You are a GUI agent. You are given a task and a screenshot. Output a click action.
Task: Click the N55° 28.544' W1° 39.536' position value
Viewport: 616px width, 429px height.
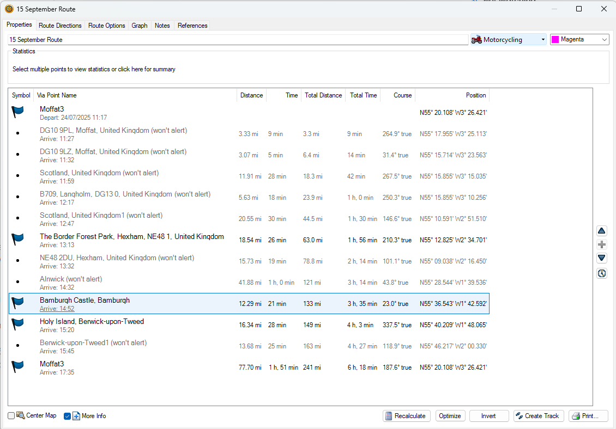tap(453, 283)
